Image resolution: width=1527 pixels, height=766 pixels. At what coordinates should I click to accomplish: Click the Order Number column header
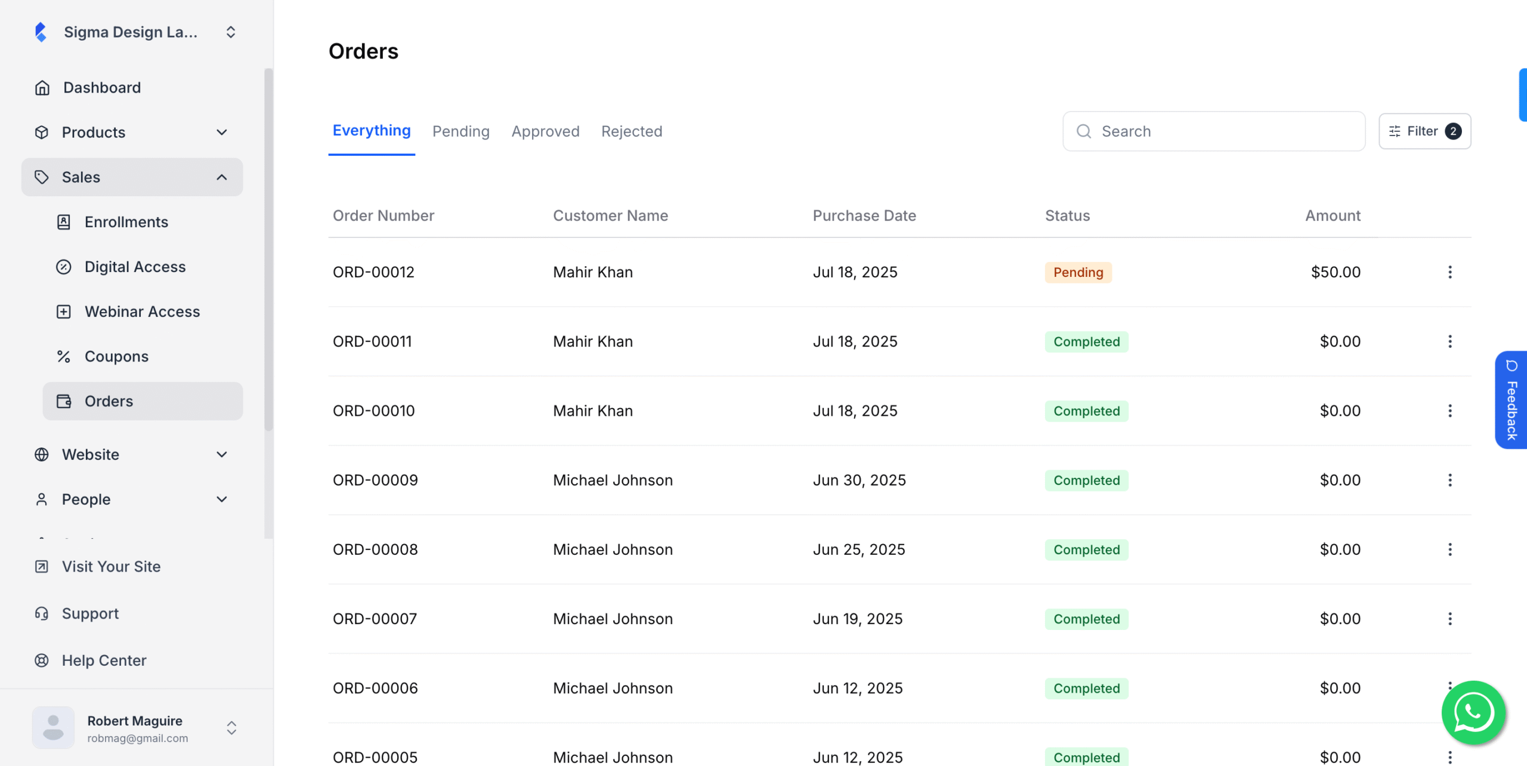coord(384,215)
